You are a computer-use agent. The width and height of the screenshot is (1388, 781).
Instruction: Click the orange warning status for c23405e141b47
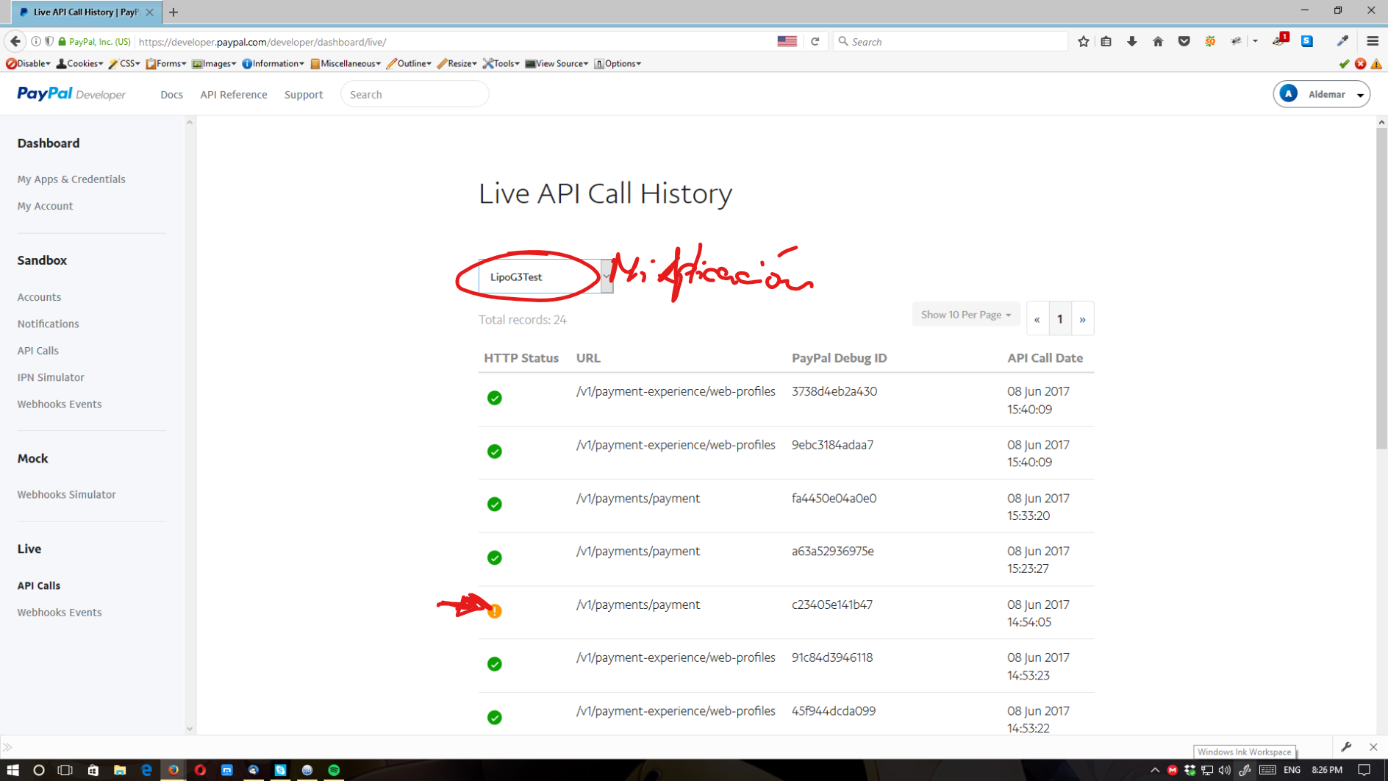[495, 611]
